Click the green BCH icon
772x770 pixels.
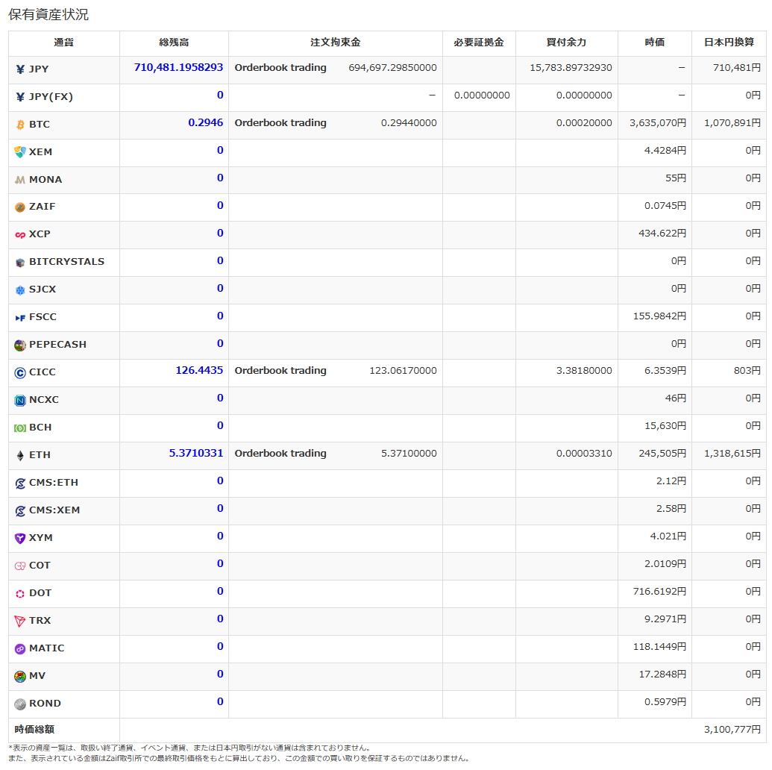point(20,428)
